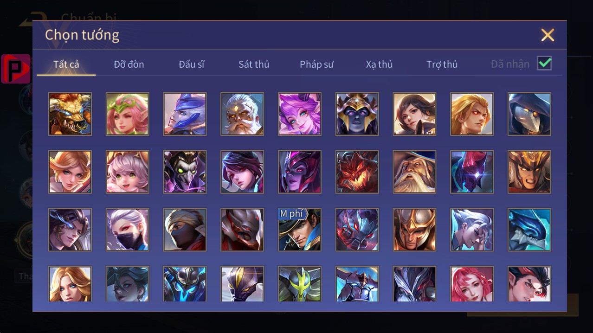593x333 pixels.
Task: Select the masked ninja with white hair
Action: [128, 230]
